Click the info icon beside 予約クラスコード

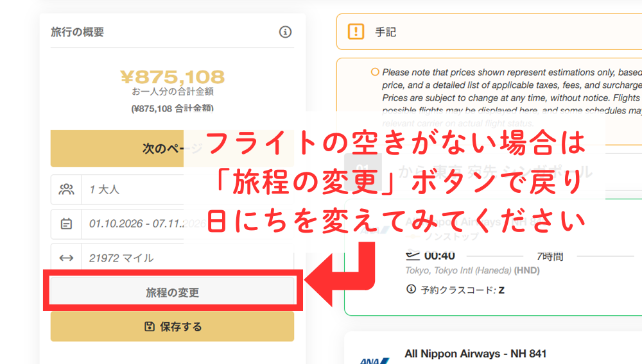coord(411,290)
